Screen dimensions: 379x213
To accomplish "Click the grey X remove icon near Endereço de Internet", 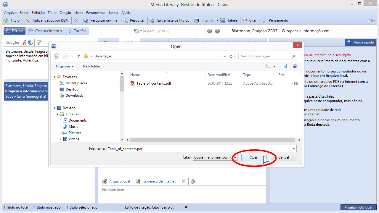I will click(x=184, y=181).
